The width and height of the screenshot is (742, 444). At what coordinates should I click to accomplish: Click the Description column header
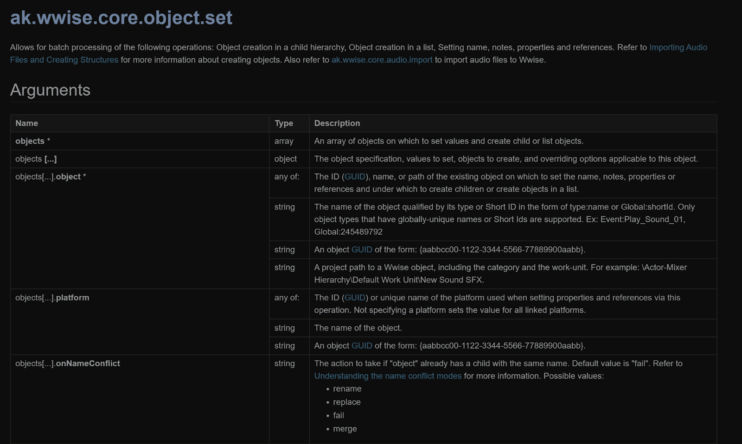coord(337,123)
